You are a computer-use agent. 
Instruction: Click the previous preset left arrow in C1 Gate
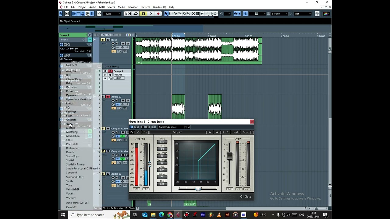pyautogui.click(x=210, y=132)
